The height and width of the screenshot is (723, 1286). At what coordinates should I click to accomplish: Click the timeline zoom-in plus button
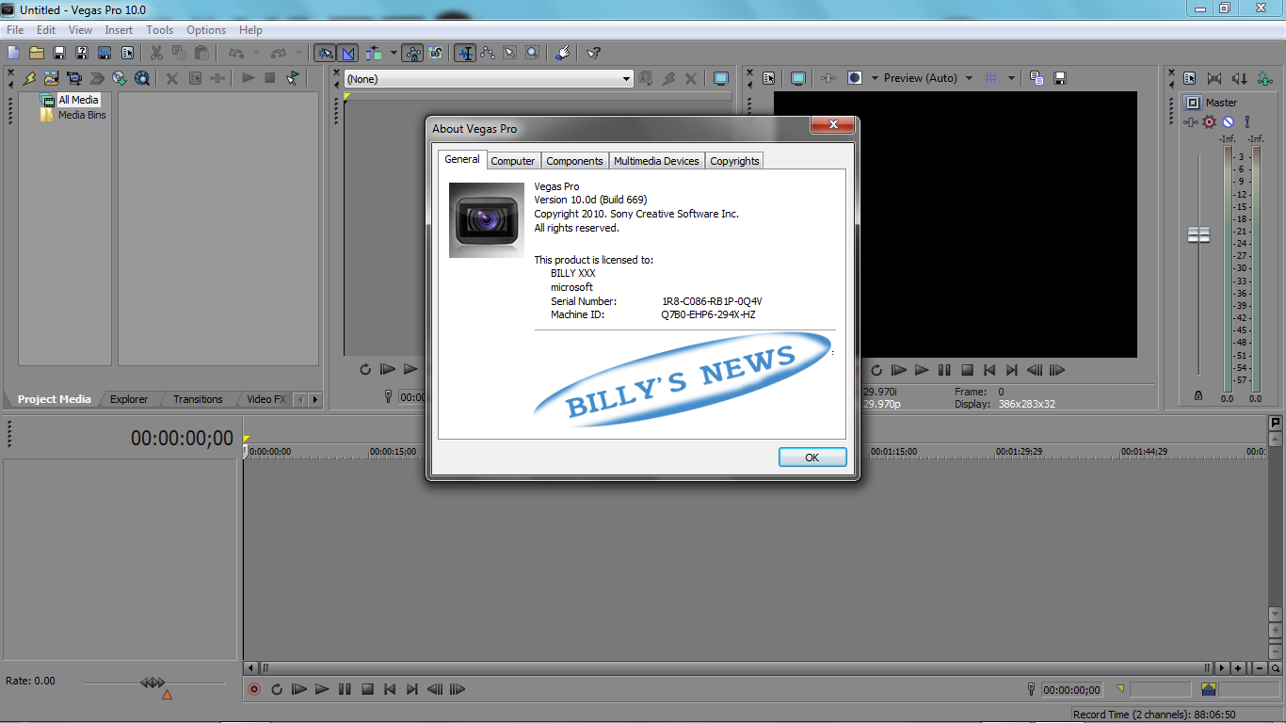pos(1238,667)
